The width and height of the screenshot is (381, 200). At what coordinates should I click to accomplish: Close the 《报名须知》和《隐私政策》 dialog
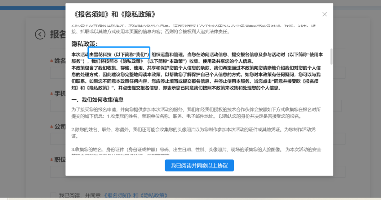click(x=324, y=14)
